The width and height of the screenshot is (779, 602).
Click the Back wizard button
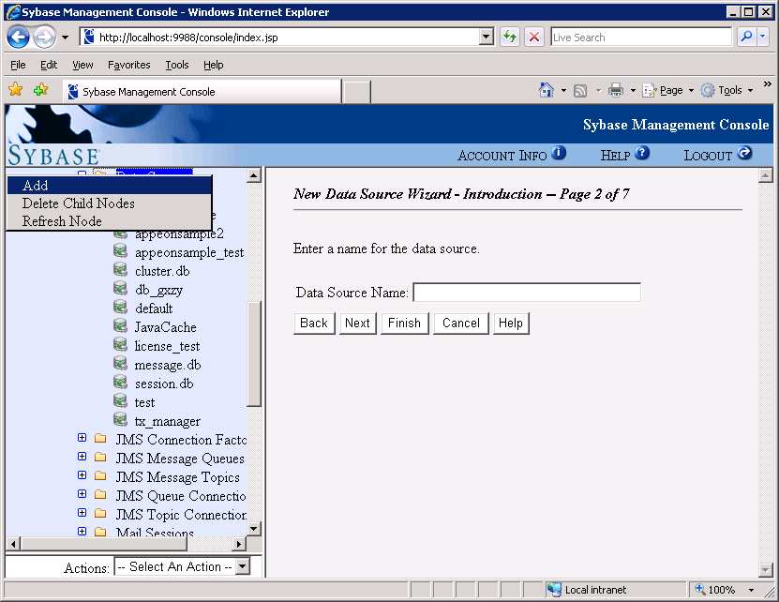tap(314, 324)
